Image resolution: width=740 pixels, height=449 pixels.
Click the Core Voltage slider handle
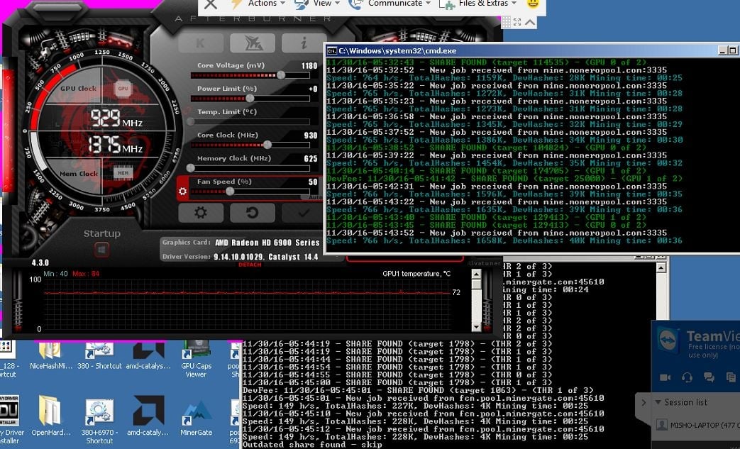coord(281,74)
